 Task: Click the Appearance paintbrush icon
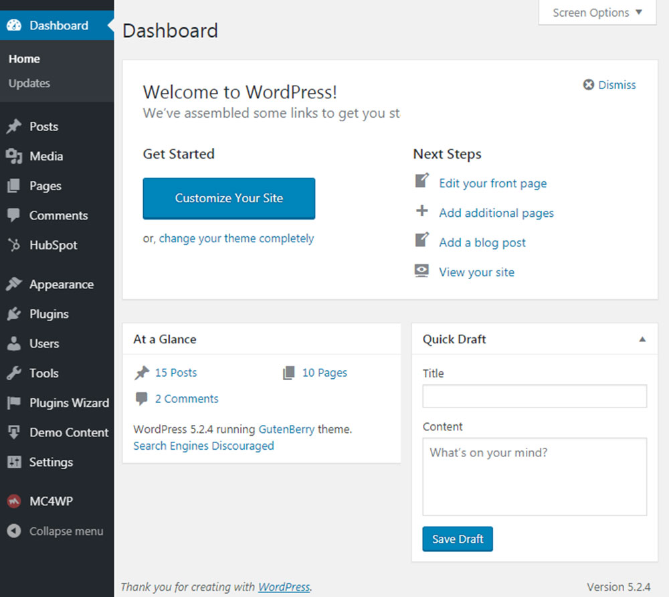pos(14,284)
